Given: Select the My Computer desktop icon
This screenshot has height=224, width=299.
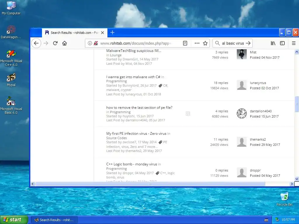Looking at the screenshot, I should (11, 8).
